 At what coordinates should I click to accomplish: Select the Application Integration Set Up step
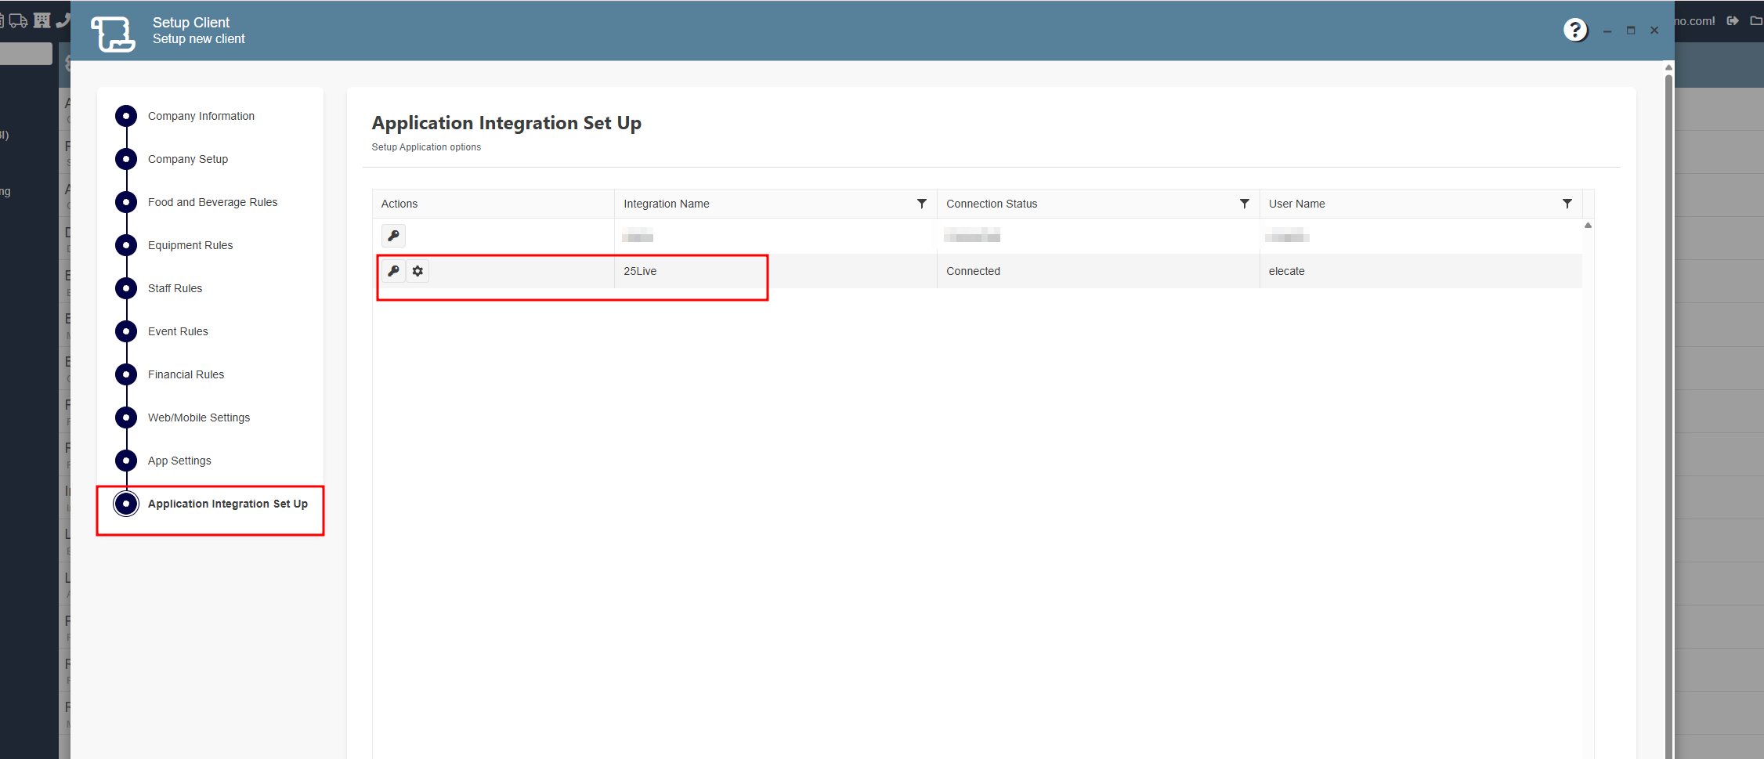pyautogui.click(x=228, y=504)
